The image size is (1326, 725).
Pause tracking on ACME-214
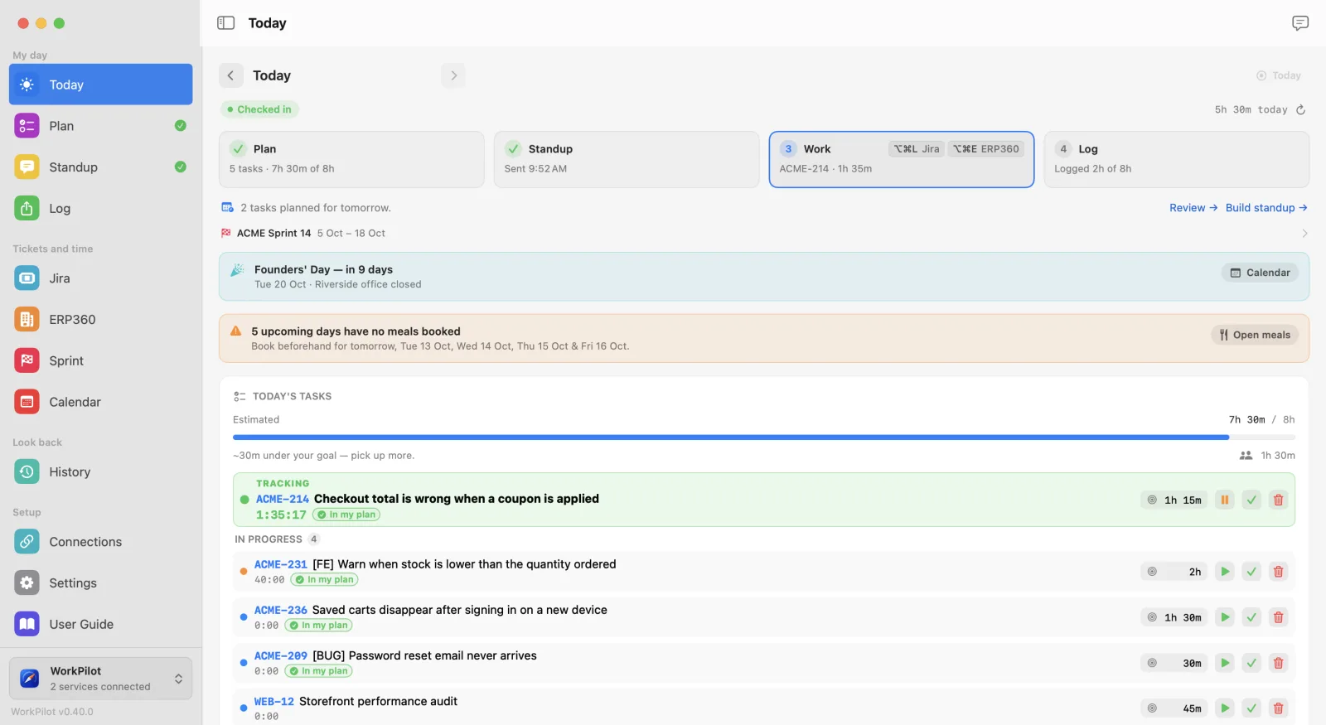click(x=1225, y=500)
